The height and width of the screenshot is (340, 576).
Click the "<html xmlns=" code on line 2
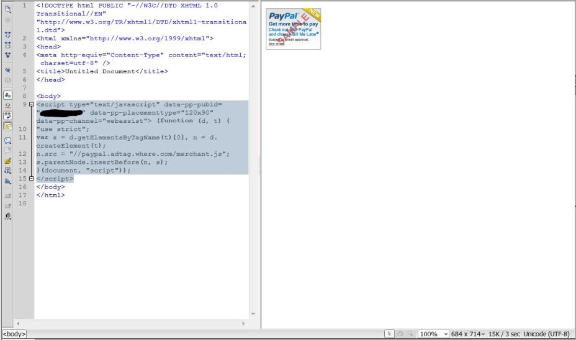point(125,38)
